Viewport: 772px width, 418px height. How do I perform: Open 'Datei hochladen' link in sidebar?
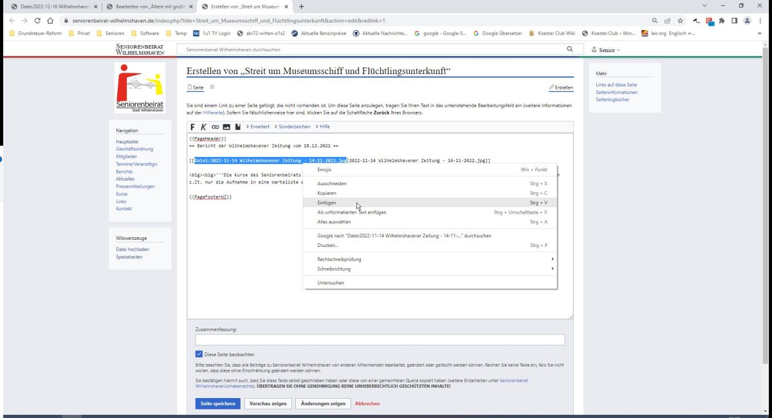tap(133, 249)
